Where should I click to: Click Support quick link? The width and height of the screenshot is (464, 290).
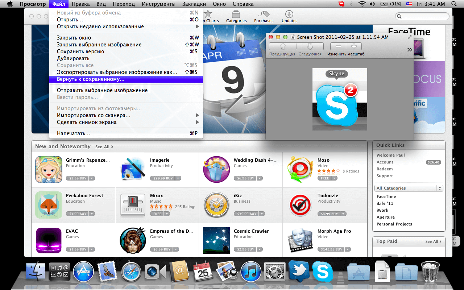tap(385, 176)
